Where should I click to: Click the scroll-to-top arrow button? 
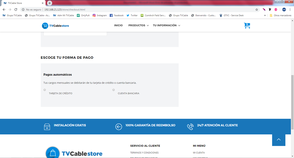coord(279,139)
